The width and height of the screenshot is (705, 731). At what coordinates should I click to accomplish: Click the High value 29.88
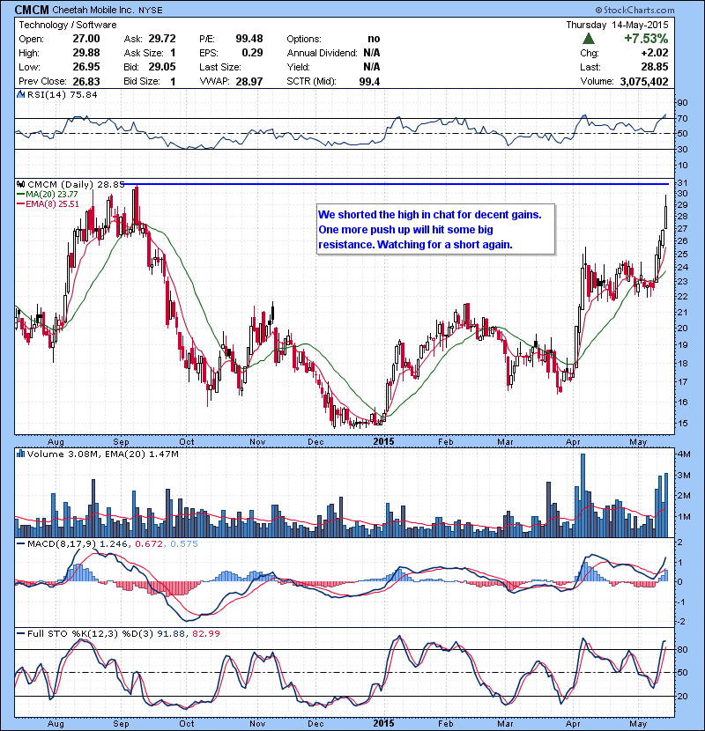pyautogui.click(x=86, y=53)
